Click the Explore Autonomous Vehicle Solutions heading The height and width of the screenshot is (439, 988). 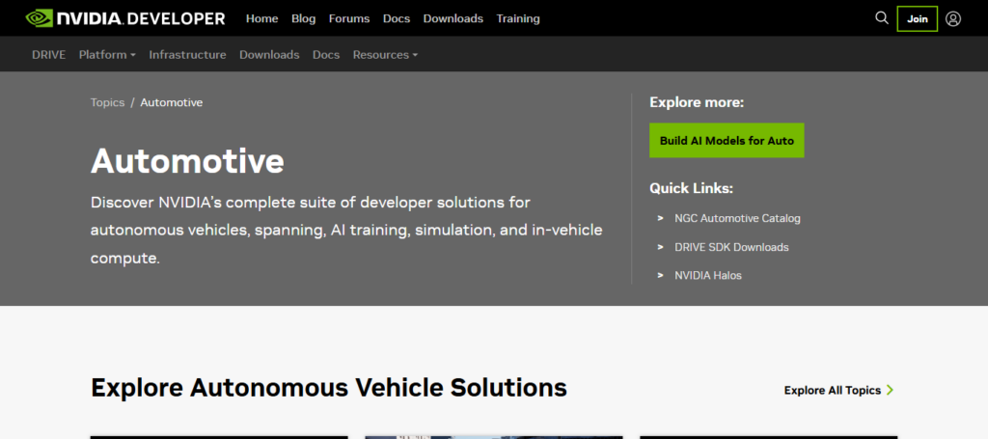point(329,387)
